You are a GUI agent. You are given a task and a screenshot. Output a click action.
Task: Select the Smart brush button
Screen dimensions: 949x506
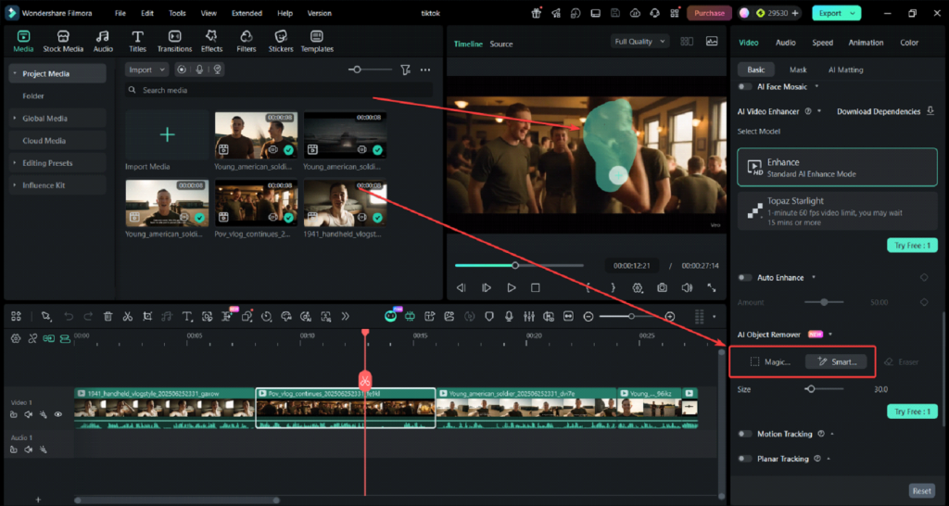click(x=836, y=361)
